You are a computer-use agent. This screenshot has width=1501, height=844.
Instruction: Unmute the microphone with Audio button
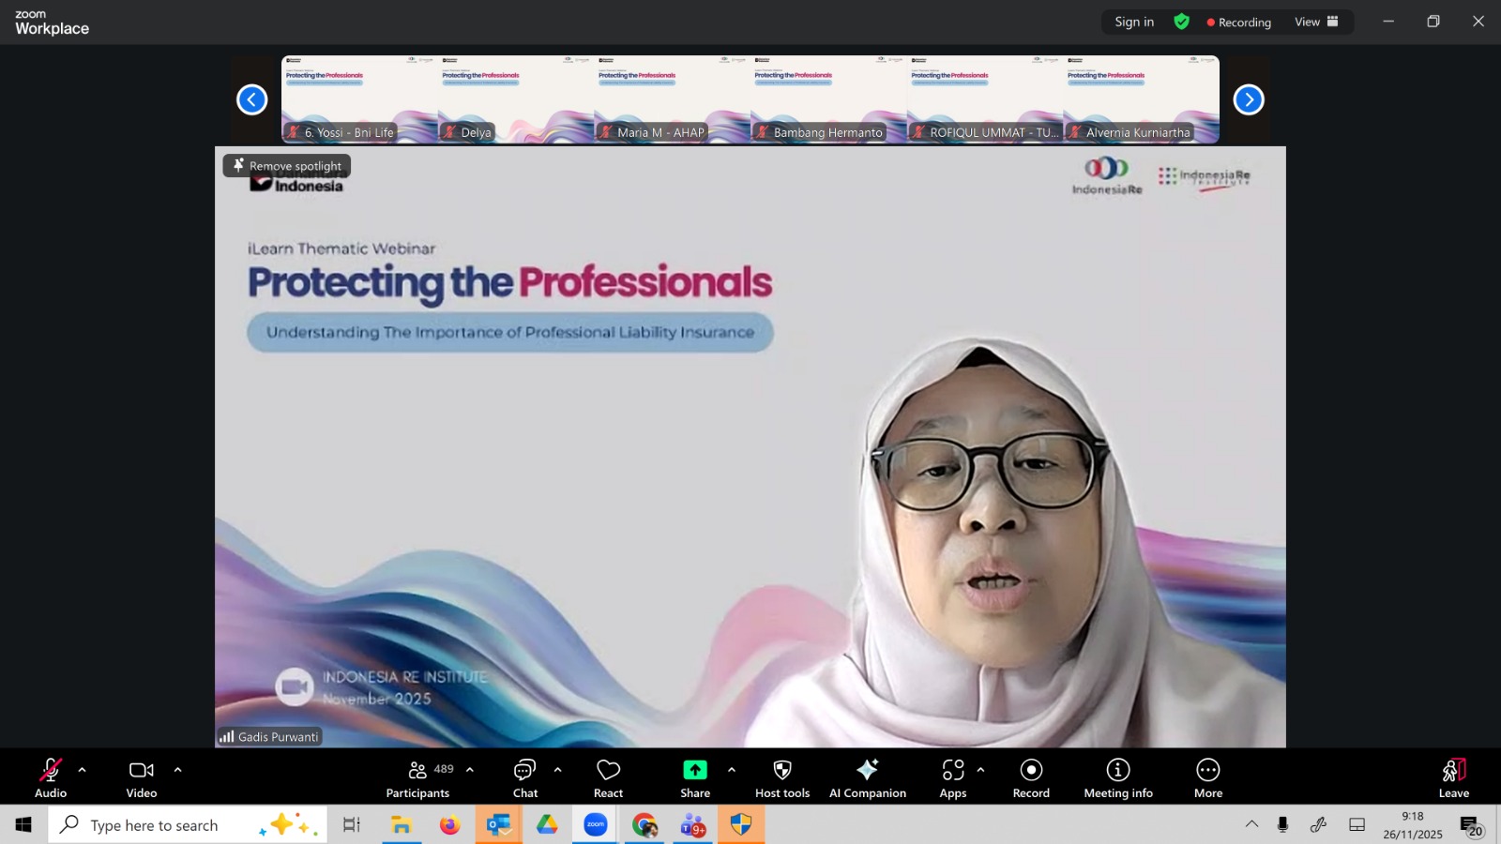point(51,777)
